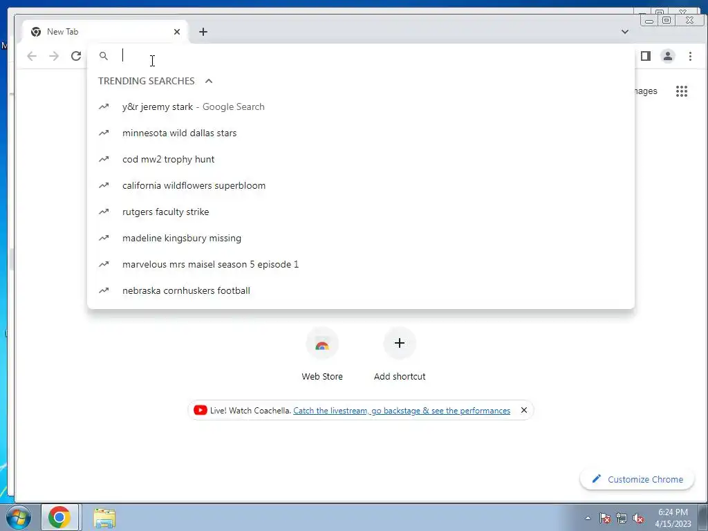Open Windows Explorer from taskbar
Screen dimensions: 708x531
point(104,518)
